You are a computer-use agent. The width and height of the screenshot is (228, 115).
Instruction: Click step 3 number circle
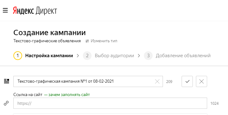point(148,56)
